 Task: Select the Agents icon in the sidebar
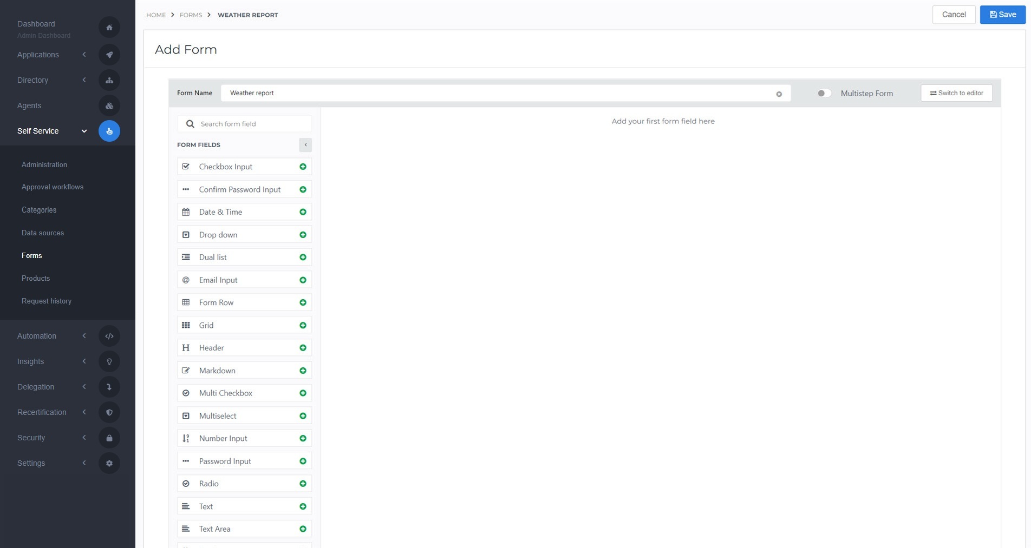[x=109, y=105]
